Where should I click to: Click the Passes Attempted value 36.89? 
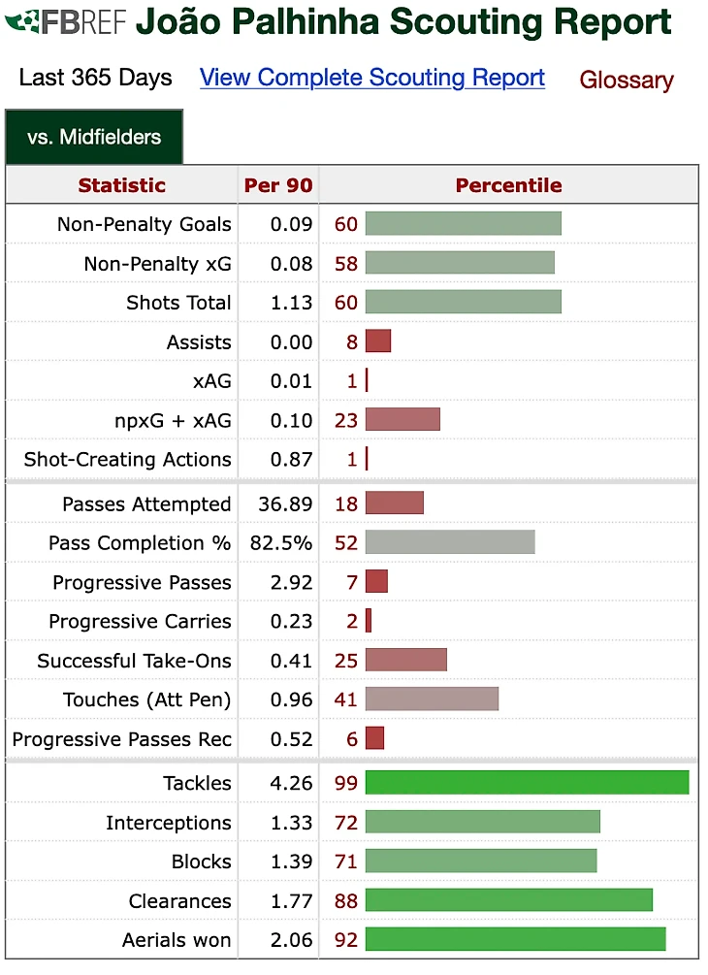click(x=285, y=504)
